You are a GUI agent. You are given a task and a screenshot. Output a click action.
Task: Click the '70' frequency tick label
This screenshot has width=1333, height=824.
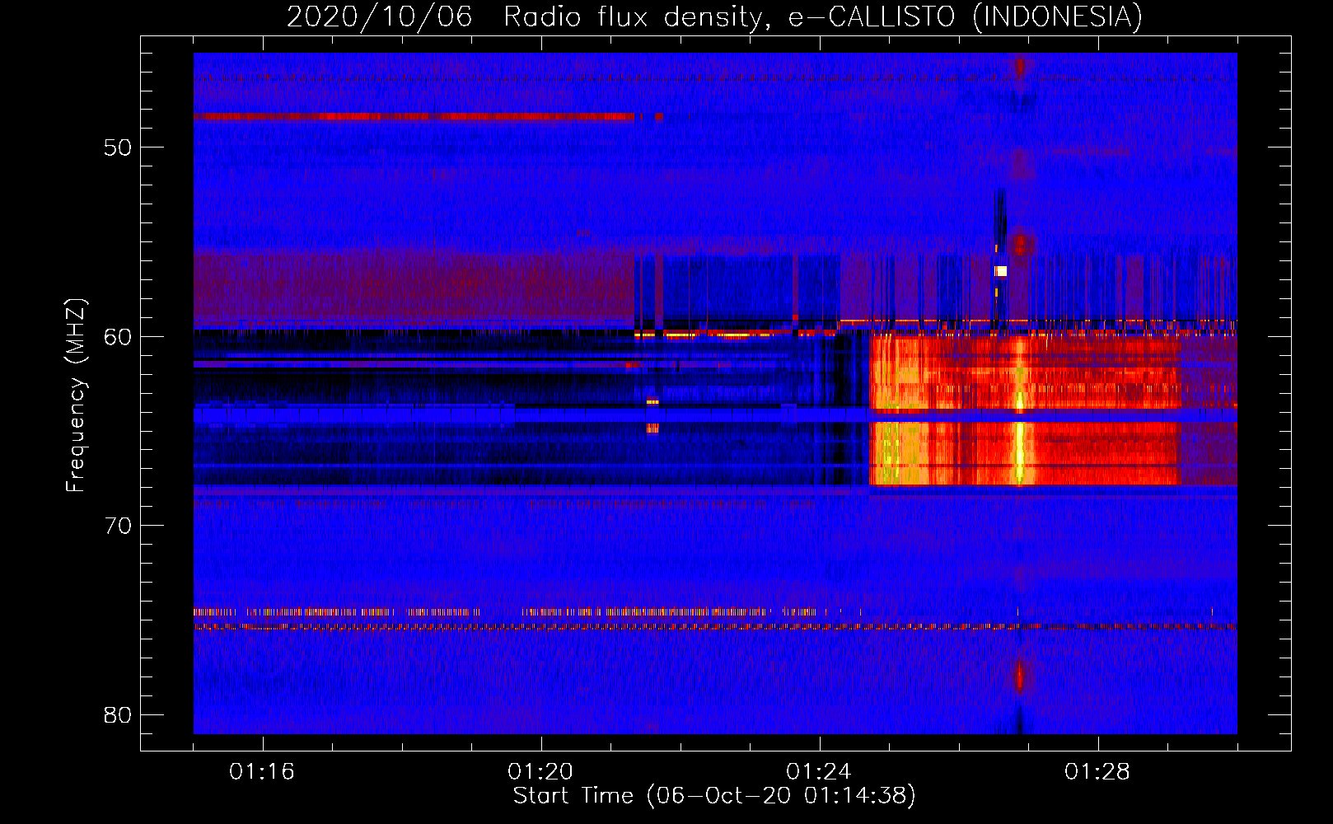point(118,526)
